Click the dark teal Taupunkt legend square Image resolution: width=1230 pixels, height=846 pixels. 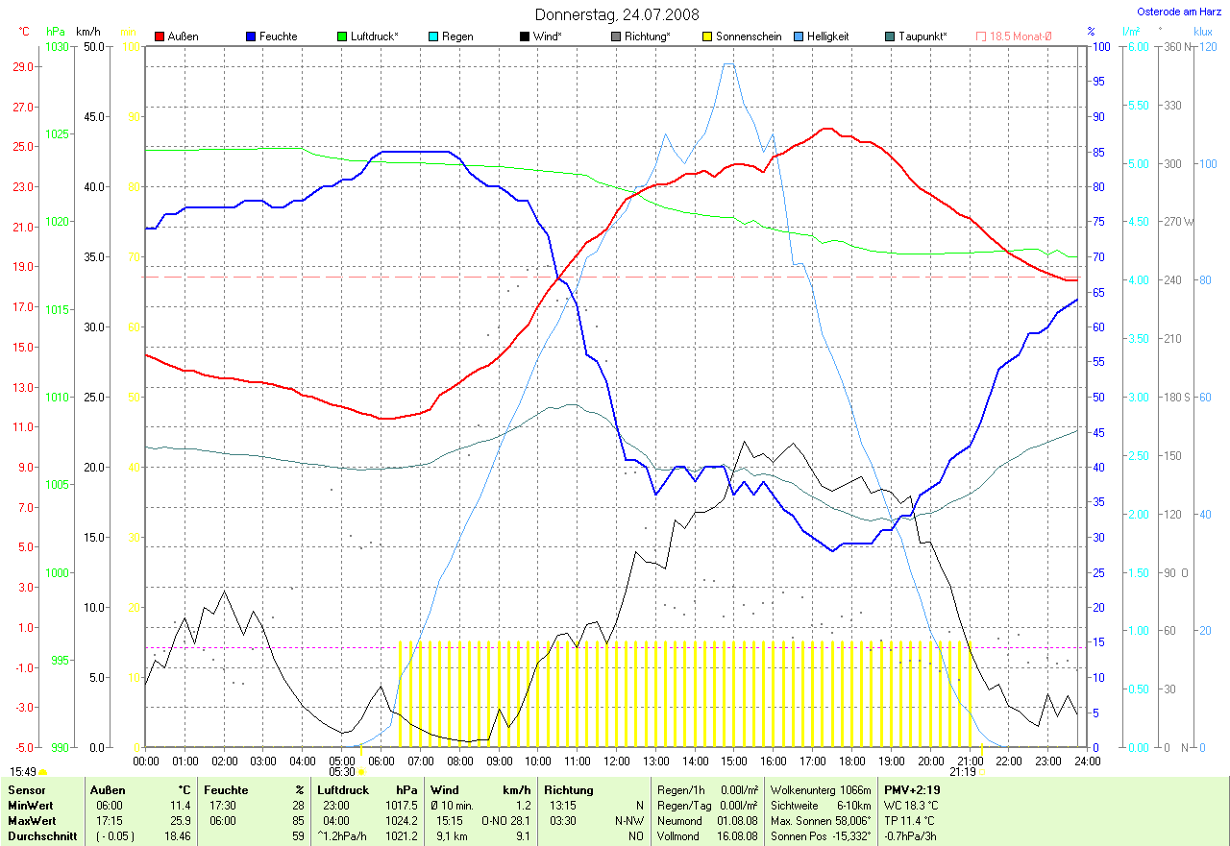click(x=890, y=36)
